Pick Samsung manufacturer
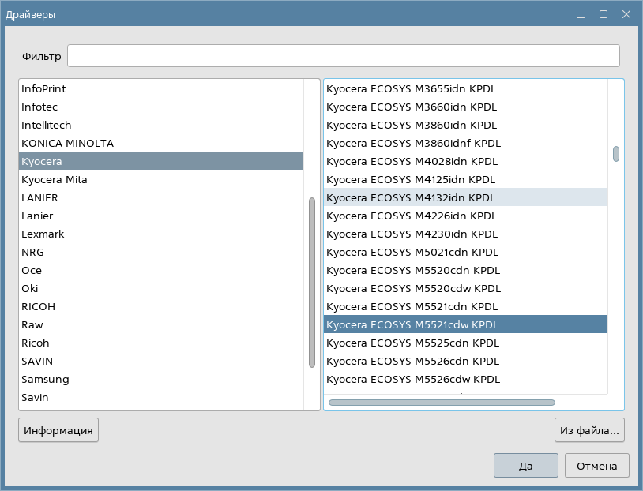643x491 pixels. (x=161, y=379)
